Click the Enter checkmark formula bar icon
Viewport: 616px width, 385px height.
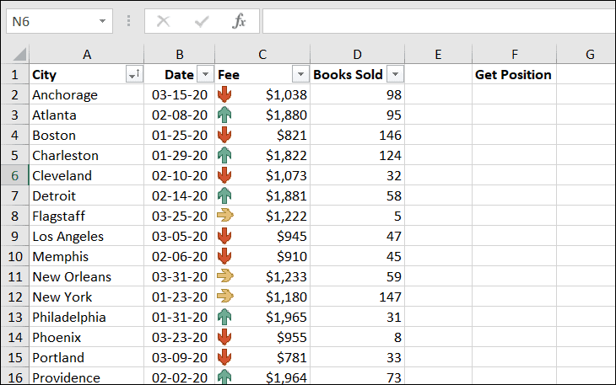pos(202,21)
